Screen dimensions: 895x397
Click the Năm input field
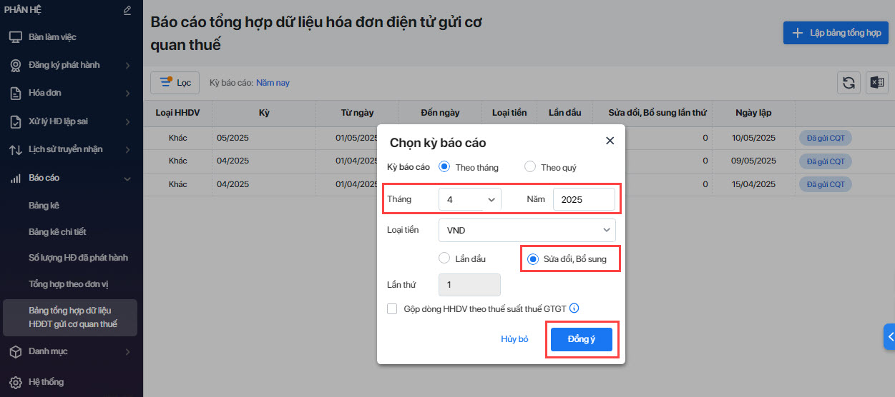click(584, 200)
